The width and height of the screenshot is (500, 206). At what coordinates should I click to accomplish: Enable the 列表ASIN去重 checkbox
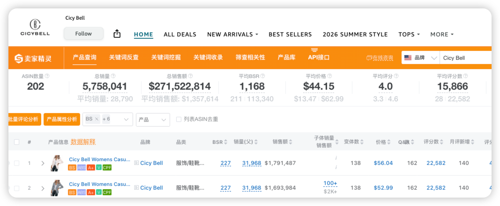click(x=179, y=120)
